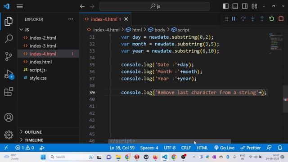
Task: Start Go Live server
Action: (x=224, y=148)
